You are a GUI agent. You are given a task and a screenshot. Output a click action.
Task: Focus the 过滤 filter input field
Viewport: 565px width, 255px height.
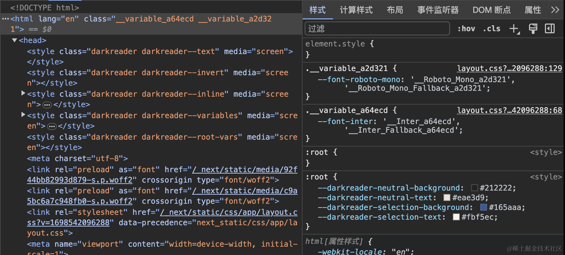[377, 28]
